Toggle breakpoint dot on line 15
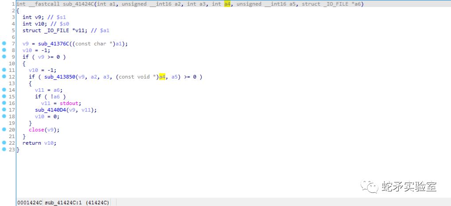This screenshot has height=206, width=451. [4, 96]
